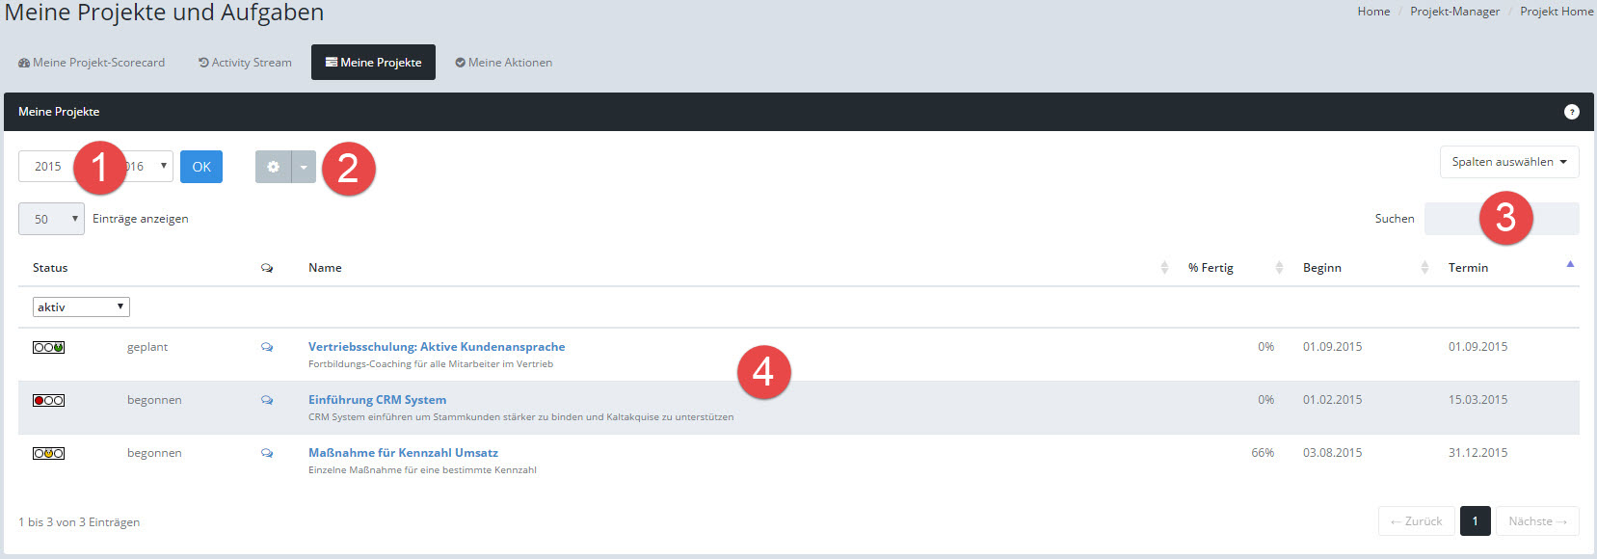Click the help question mark icon
1597x559 pixels.
click(x=1571, y=112)
